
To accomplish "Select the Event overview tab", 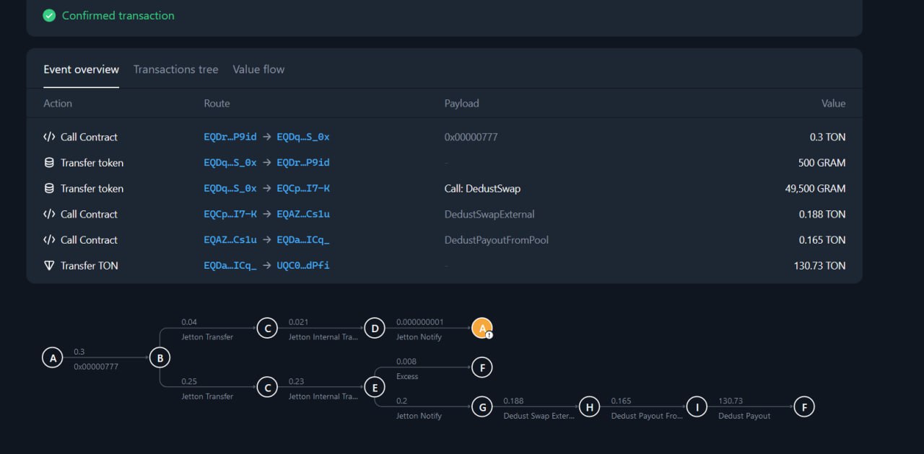I will point(81,69).
